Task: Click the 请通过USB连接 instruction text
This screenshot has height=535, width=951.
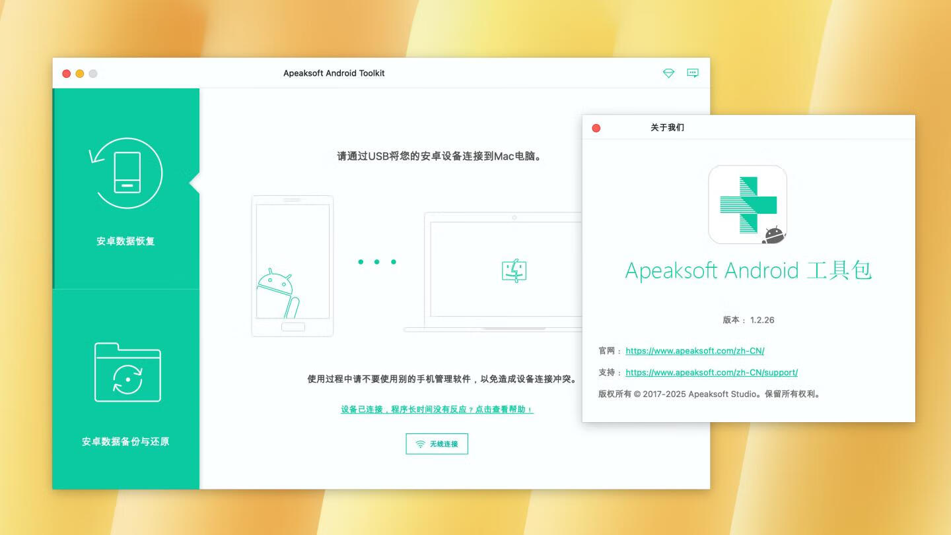Action: coord(440,157)
